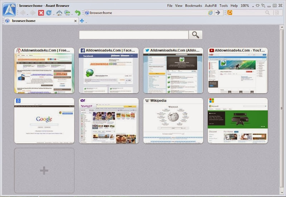
Task: Open the View menu
Action: click(x=179, y=6)
